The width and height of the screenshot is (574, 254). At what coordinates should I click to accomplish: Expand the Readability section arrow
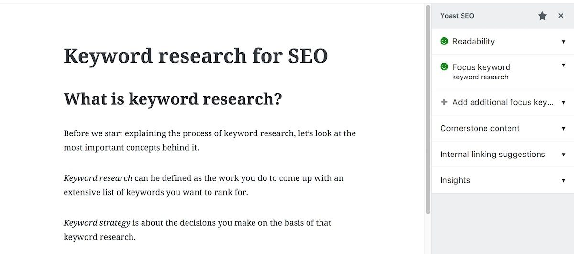tap(563, 42)
